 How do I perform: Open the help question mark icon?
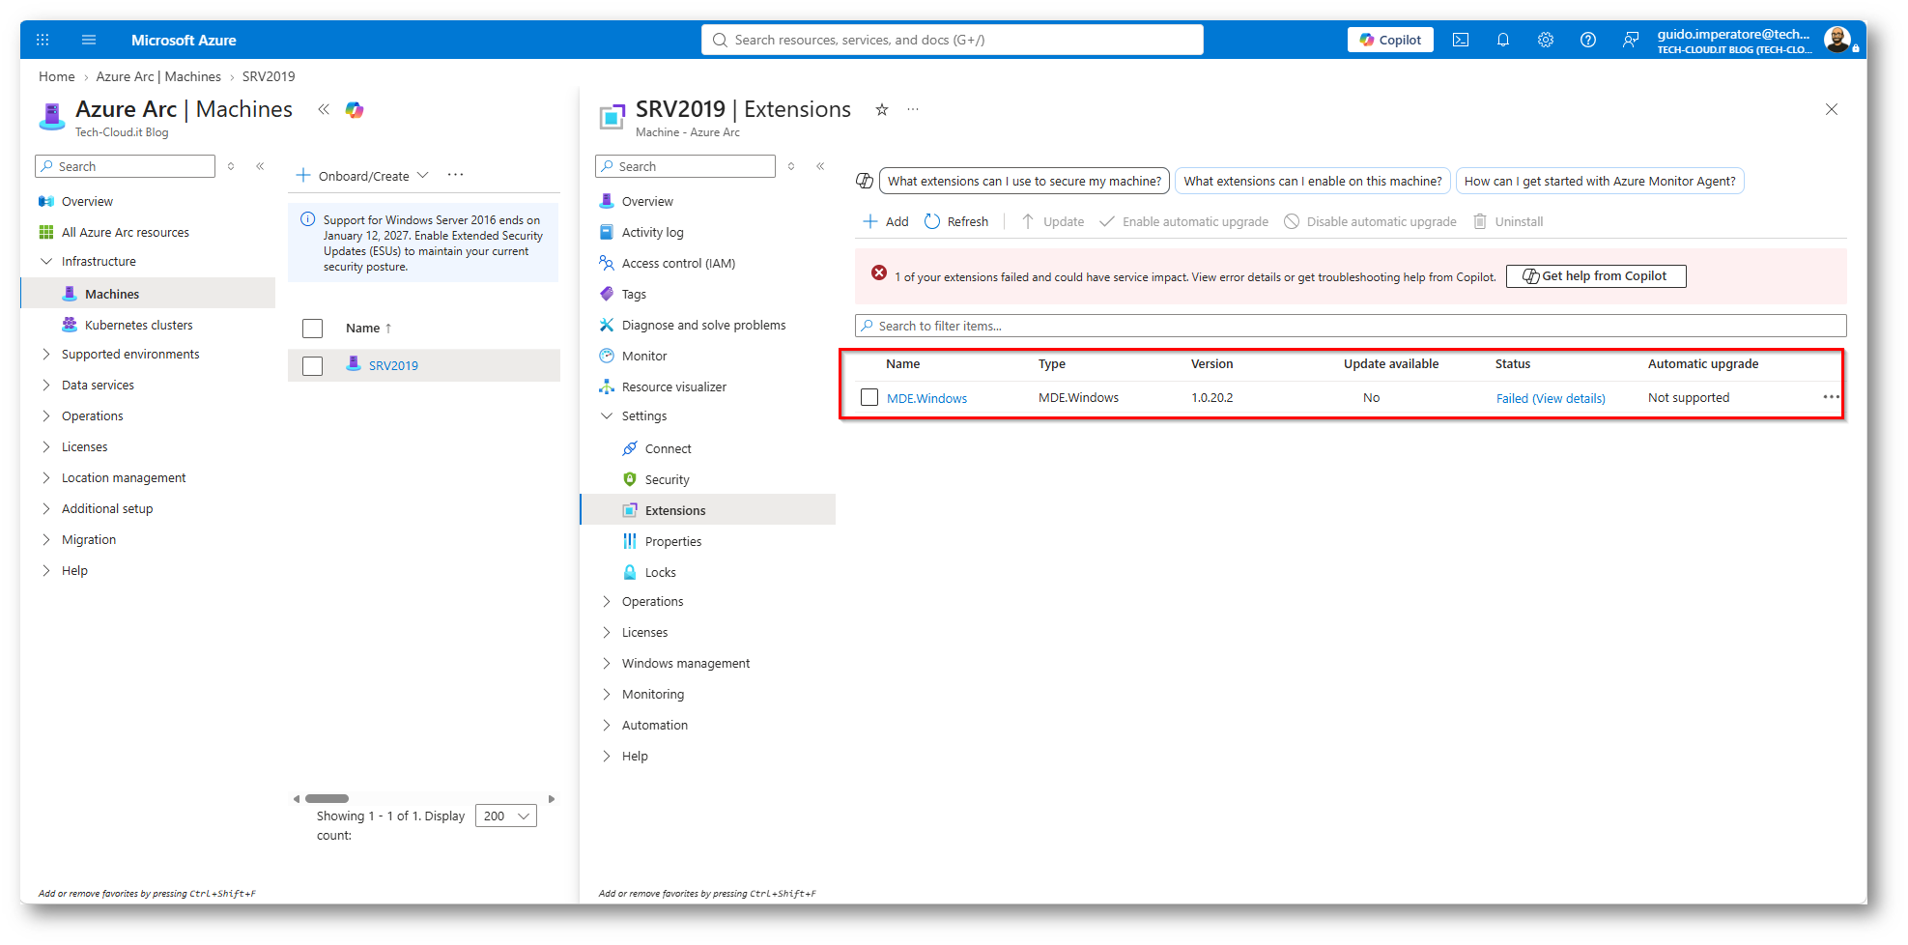(1588, 40)
